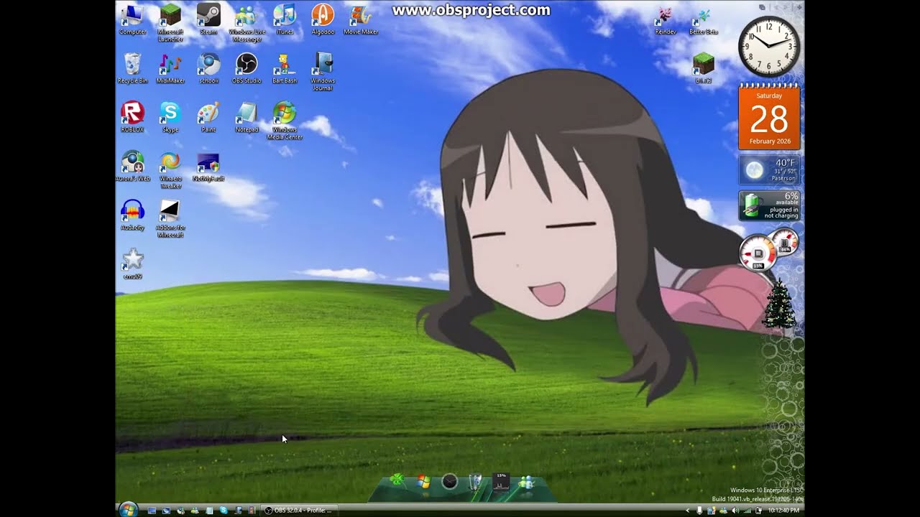Open the Recycle Bin icon in the dock
The height and width of the screenshot is (517, 920).
pos(474,481)
